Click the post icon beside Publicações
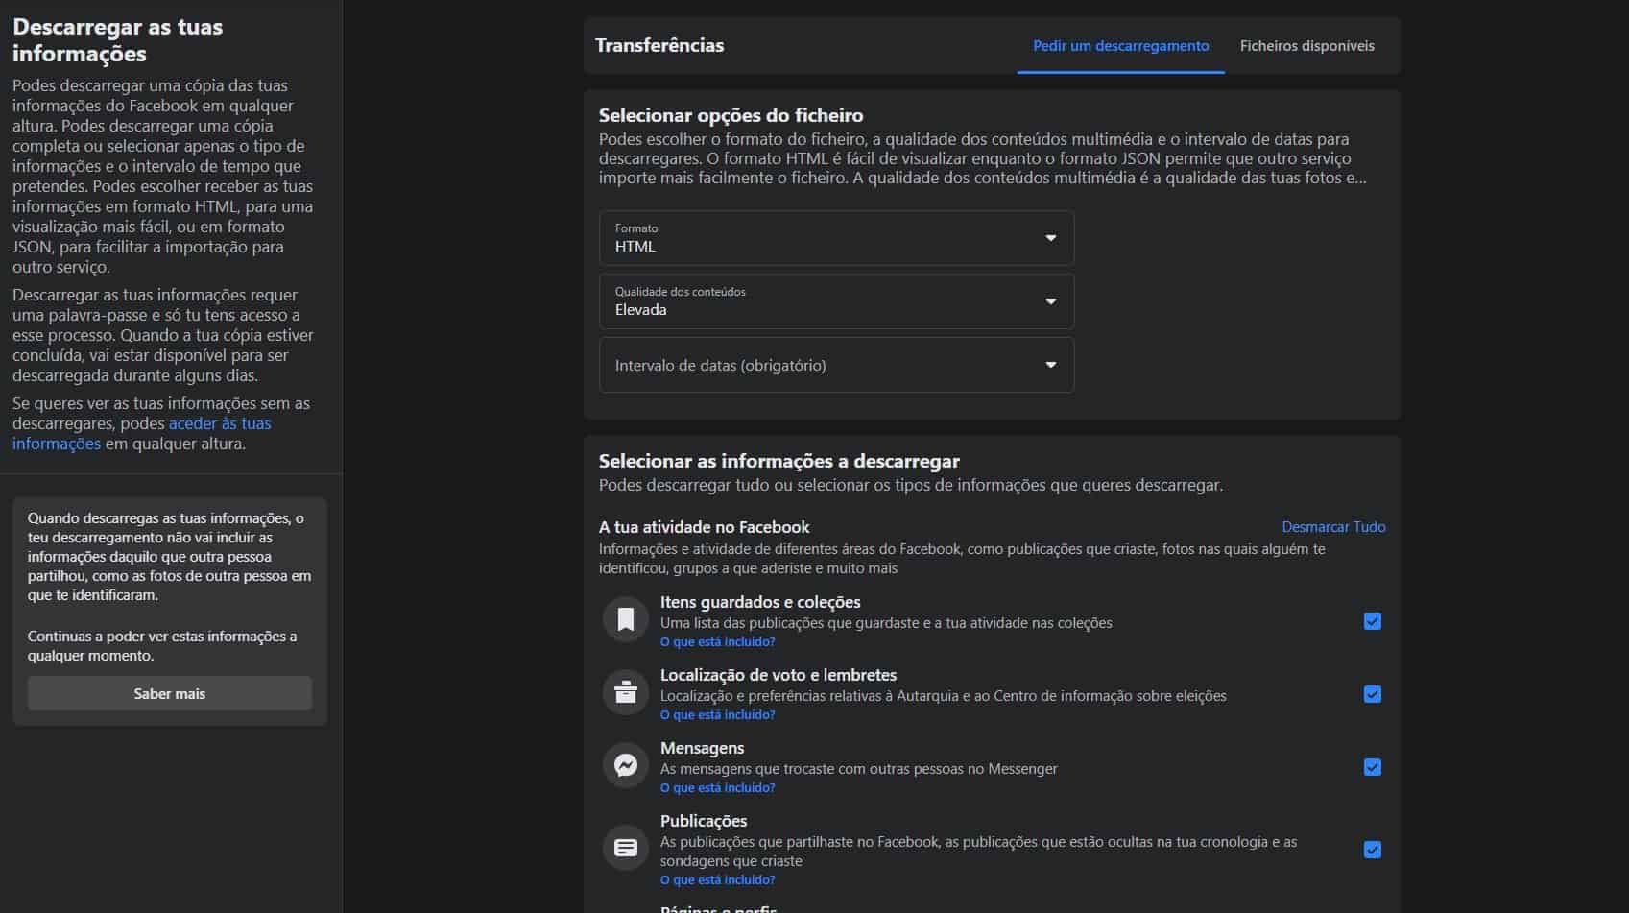 click(626, 848)
